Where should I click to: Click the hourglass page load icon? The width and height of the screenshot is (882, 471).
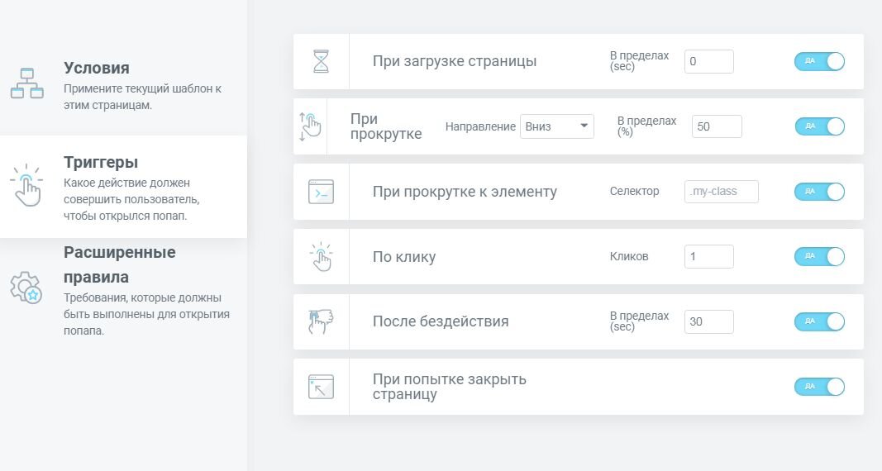pyautogui.click(x=322, y=61)
